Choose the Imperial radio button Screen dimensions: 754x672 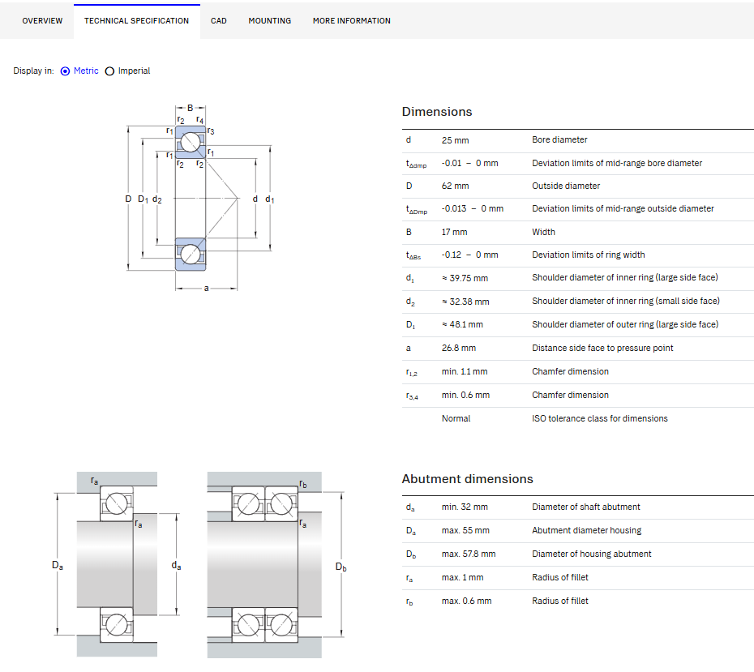tap(109, 71)
